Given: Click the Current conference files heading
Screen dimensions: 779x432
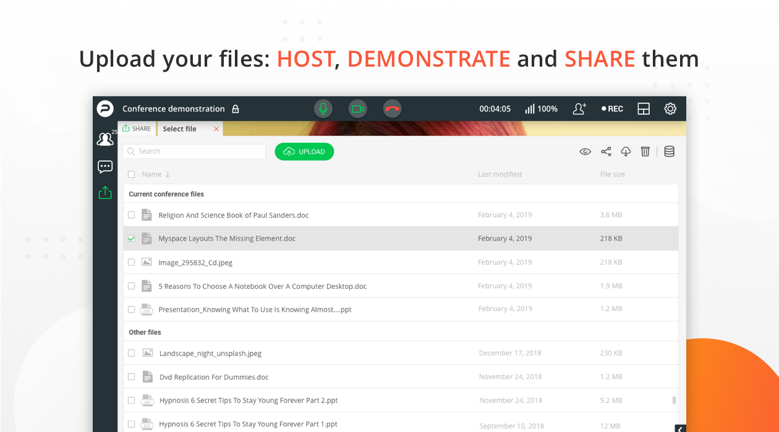Looking at the screenshot, I should click(166, 194).
